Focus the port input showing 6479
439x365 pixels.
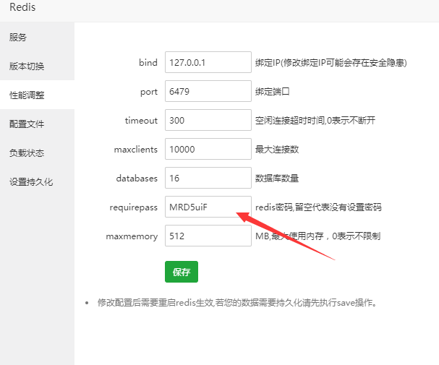click(x=208, y=91)
